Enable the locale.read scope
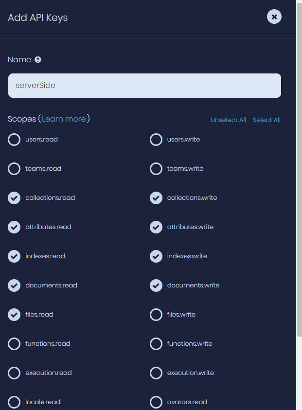302x410 pixels. pyautogui.click(x=14, y=402)
